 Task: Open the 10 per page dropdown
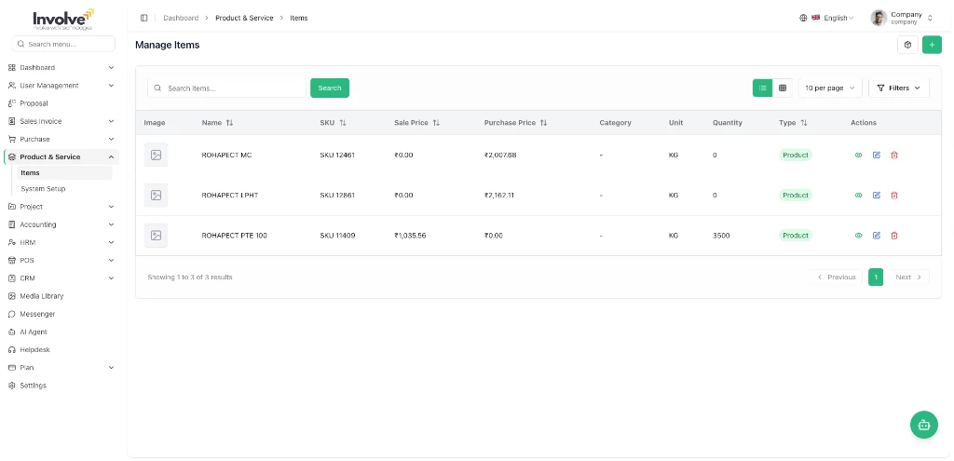(x=830, y=88)
